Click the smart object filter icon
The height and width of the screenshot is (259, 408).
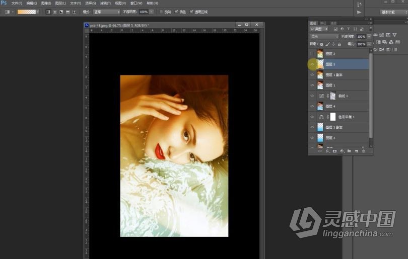pyautogui.click(x=362, y=29)
